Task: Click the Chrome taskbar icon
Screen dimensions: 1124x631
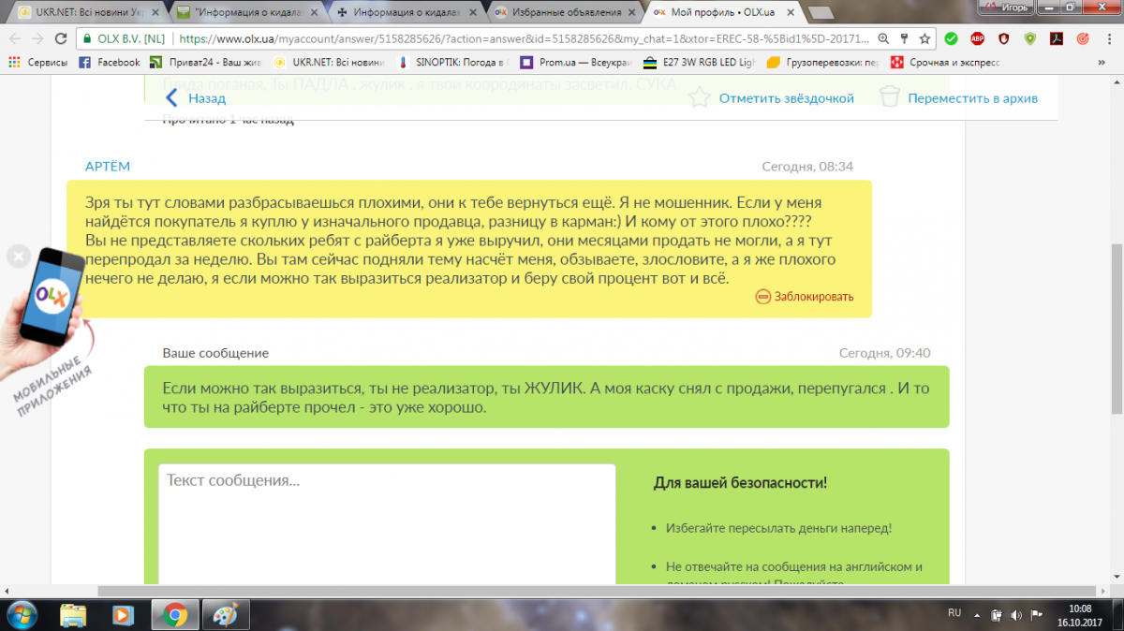Action: tap(173, 615)
